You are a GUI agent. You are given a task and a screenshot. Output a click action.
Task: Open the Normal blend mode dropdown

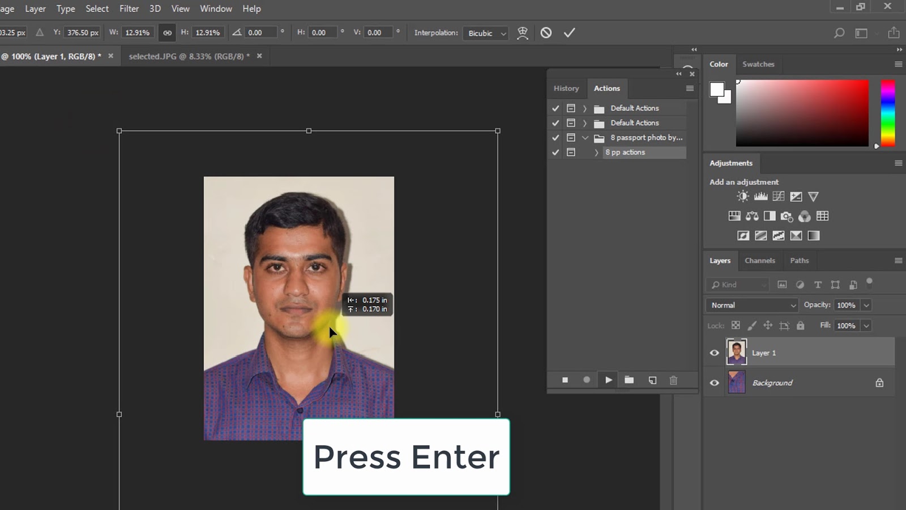click(x=752, y=305)
